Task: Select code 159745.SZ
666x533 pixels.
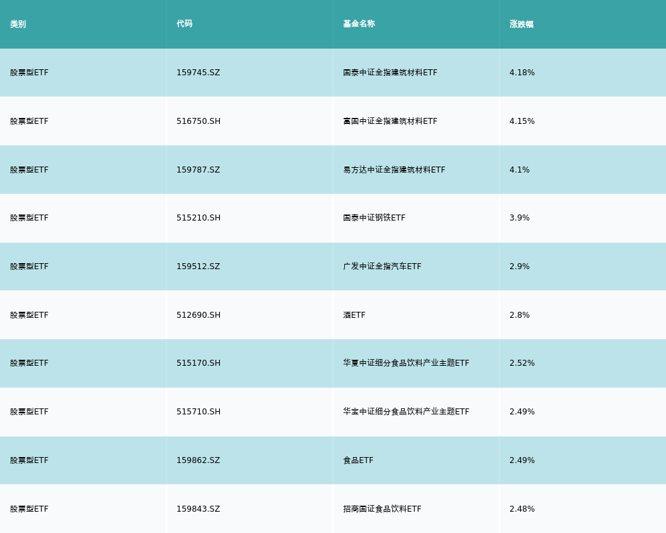Action: pyautogui.click(x=198, y=73)
